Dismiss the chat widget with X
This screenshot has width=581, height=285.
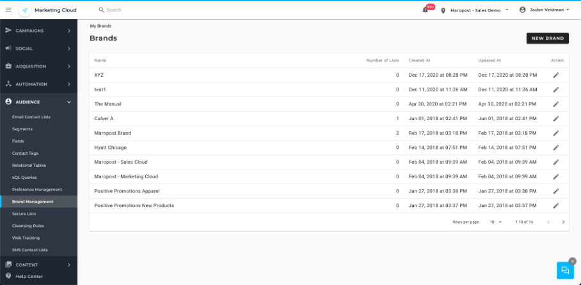point(573,261)
